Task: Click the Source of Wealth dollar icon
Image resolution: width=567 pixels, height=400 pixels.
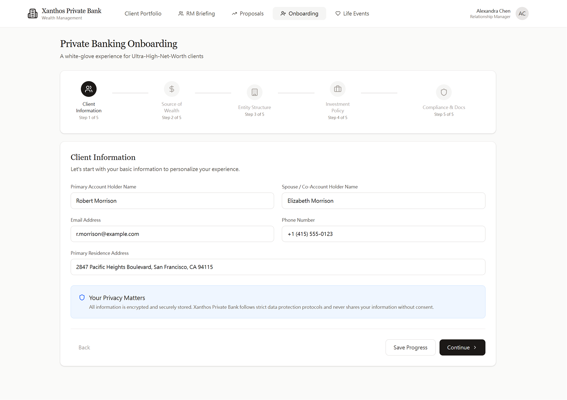Action: click(171, 89)
